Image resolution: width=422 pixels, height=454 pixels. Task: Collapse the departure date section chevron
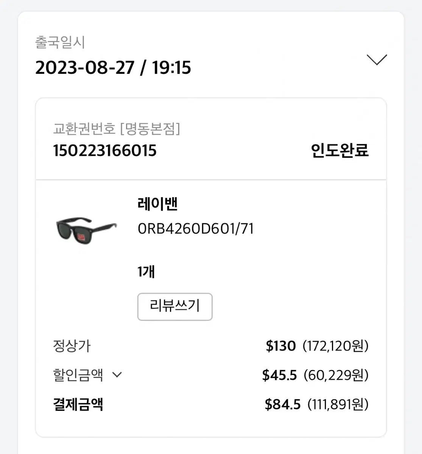[377, 60]
